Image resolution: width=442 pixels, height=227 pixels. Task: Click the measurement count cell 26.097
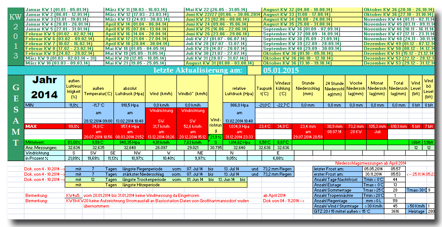pos(161,148)
